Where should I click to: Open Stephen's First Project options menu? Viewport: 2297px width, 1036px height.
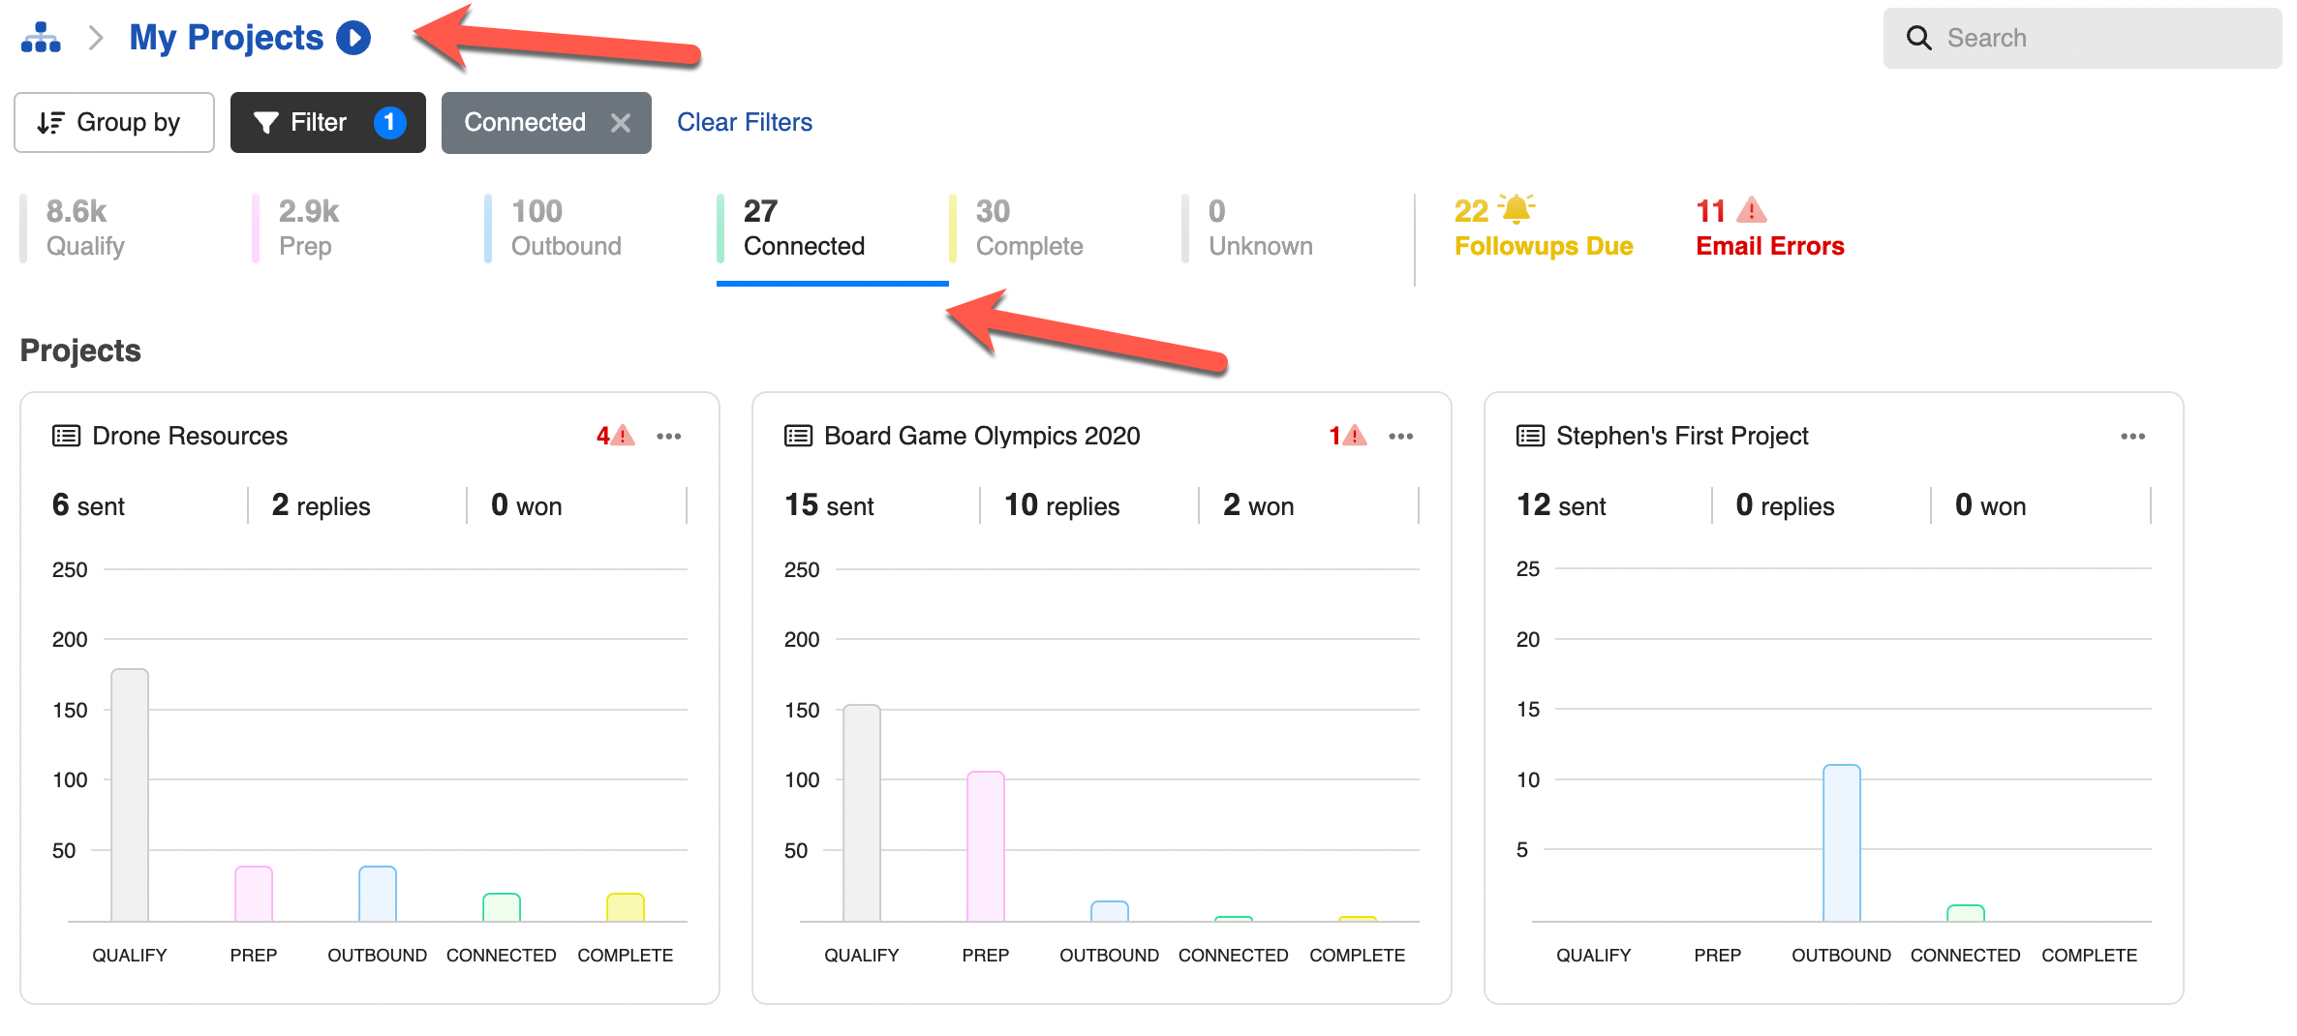point(2132,436)
